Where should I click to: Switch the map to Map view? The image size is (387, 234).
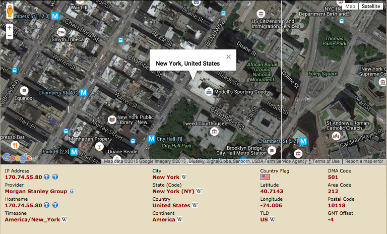click(350, 7)
